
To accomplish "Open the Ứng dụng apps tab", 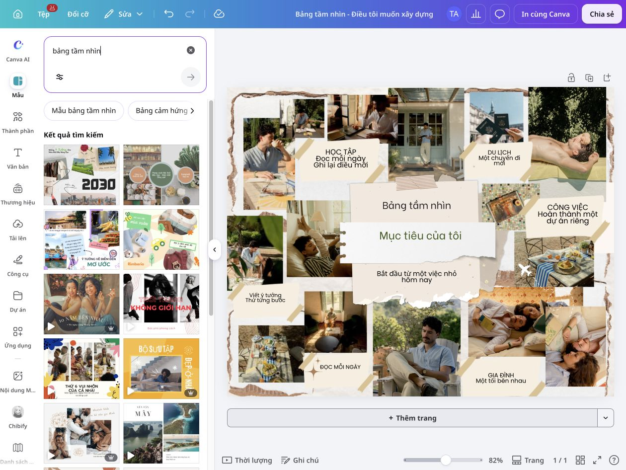I will (x=18, y=337).
